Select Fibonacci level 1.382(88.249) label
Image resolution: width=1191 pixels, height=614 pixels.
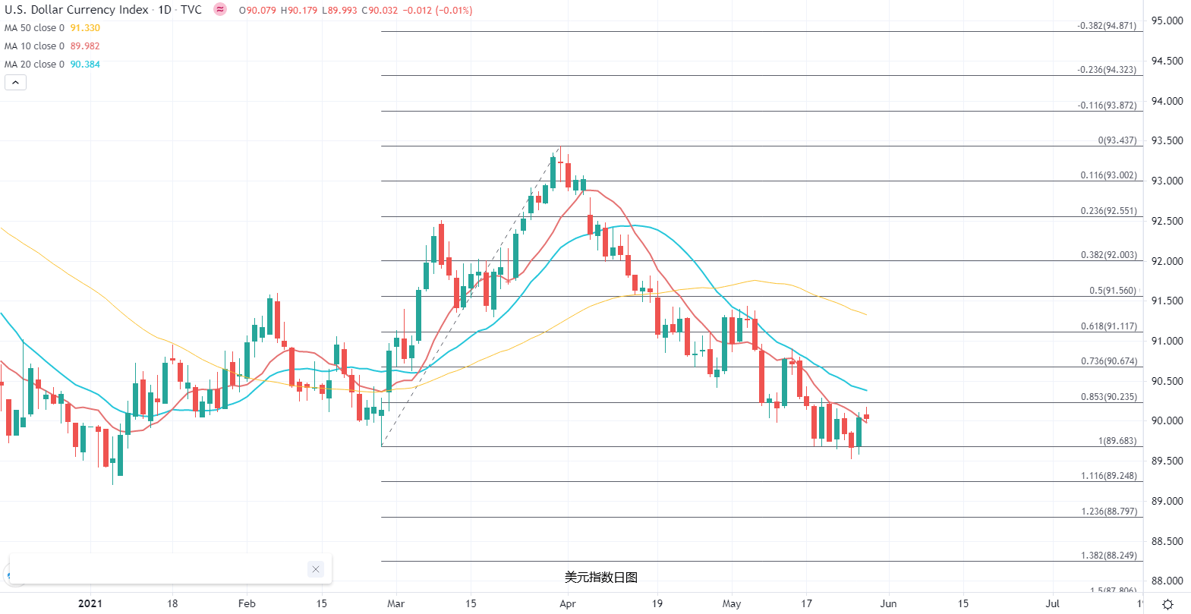[x=1109, y=556]
